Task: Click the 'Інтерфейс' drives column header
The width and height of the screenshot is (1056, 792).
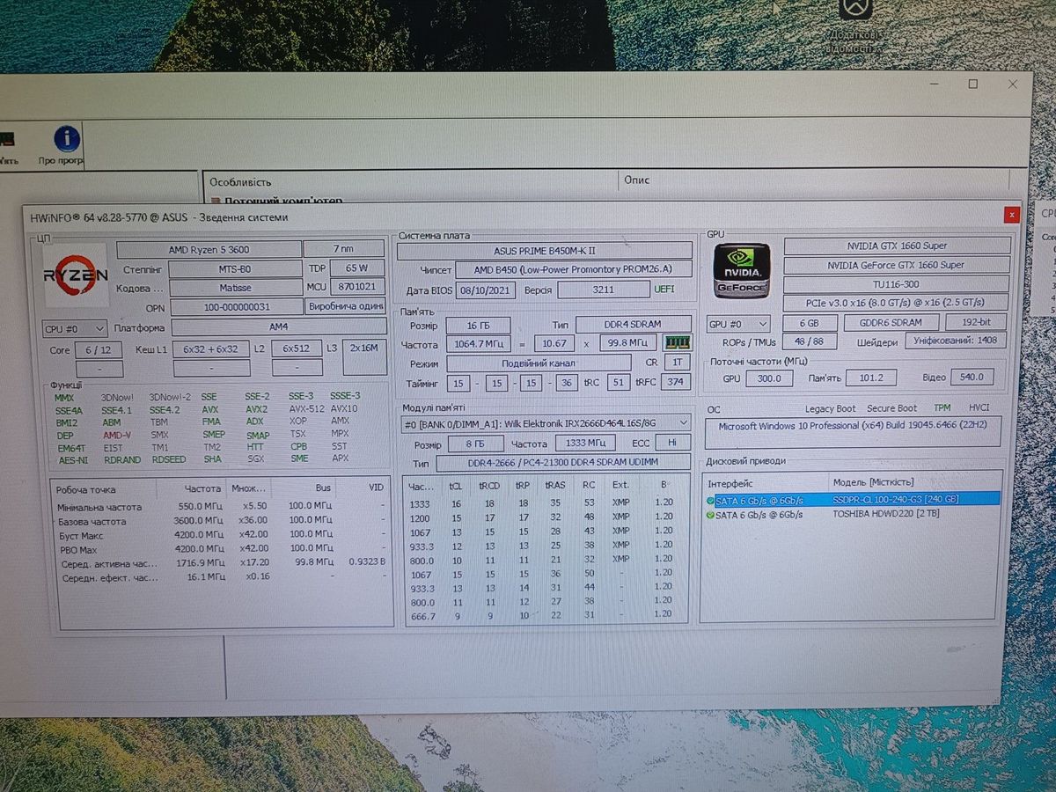Action: coord(730,482)
